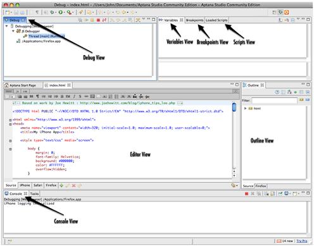
Task: Click the strikethrough S icon in editor toolbar
Action: [80, 97]
